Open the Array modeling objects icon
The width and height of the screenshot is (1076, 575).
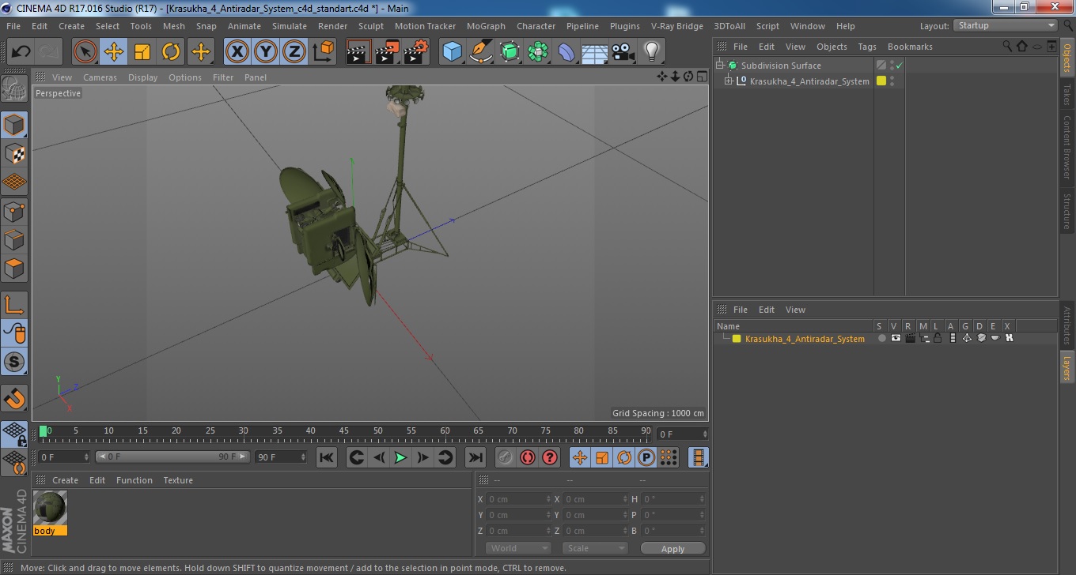pos(538,52)
